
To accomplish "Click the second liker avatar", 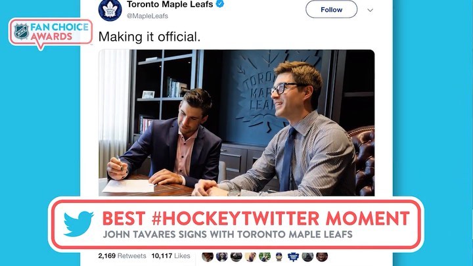I will 222,256.
